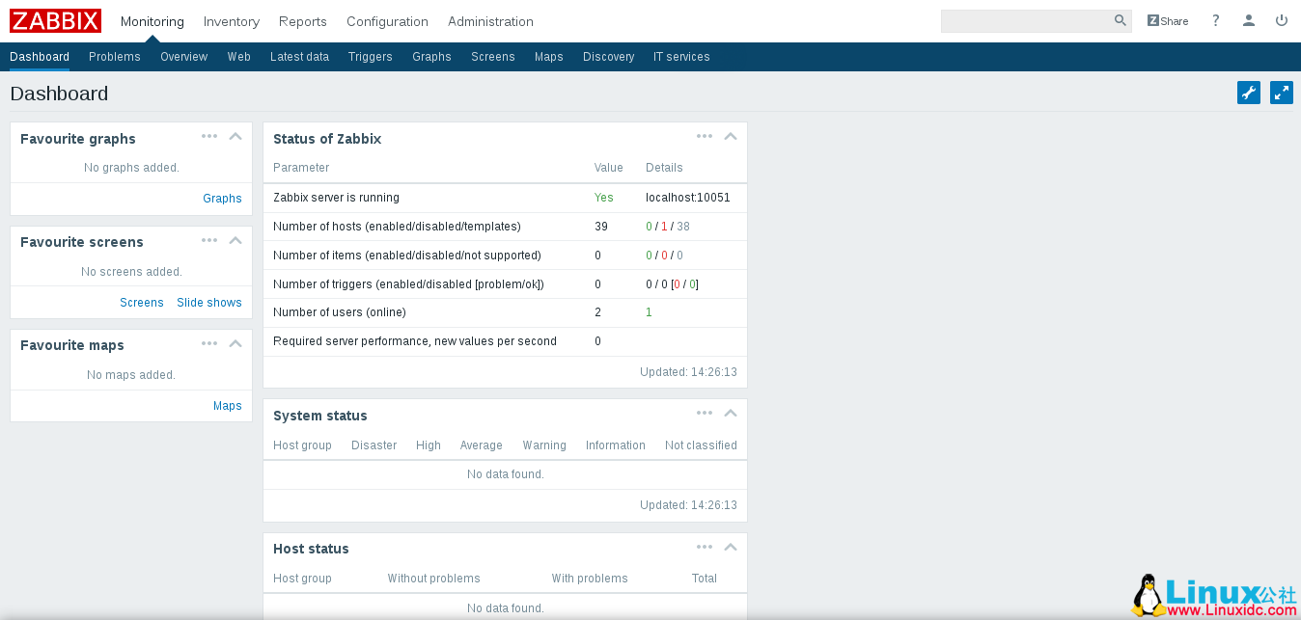
Task: Open Favourite graphs three-dot menu
Action: pos(209,136)
